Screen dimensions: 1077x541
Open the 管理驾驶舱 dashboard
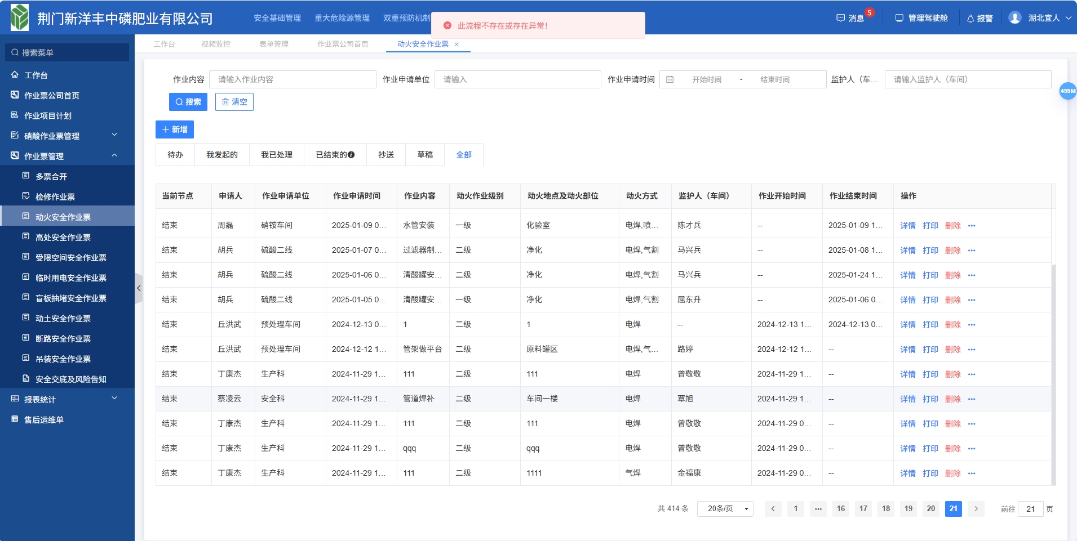click(921, 18)
